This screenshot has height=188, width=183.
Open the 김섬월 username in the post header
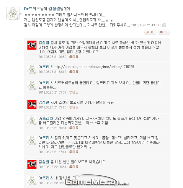pyautogui.click(x=54, y=9)
